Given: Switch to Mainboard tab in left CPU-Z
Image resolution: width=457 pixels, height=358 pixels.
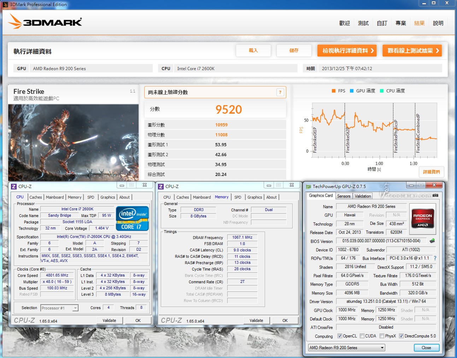Looking at the screenshot, I should 55,197.
